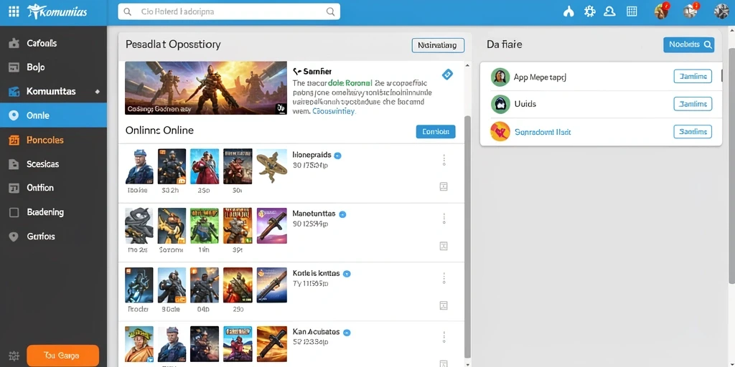Click the Sandime button for Sonradovnt llsat
735x367 pixels.
693,132
